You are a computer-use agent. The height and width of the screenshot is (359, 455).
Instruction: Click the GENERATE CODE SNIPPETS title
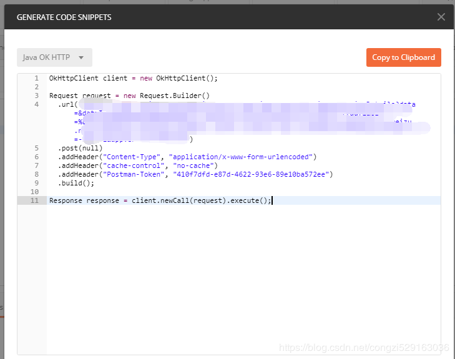click(x=64, y=17)
